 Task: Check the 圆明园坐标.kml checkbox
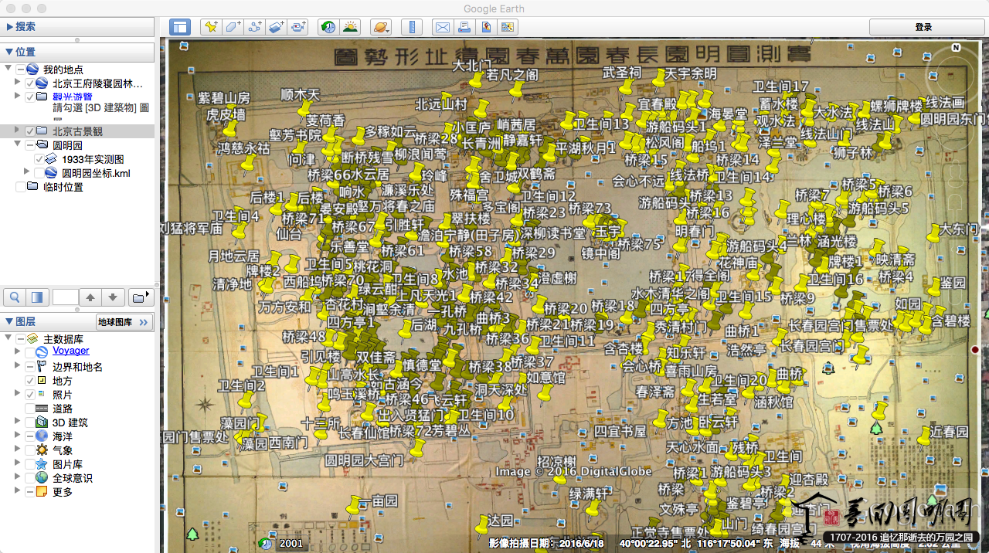coord(40,173)
